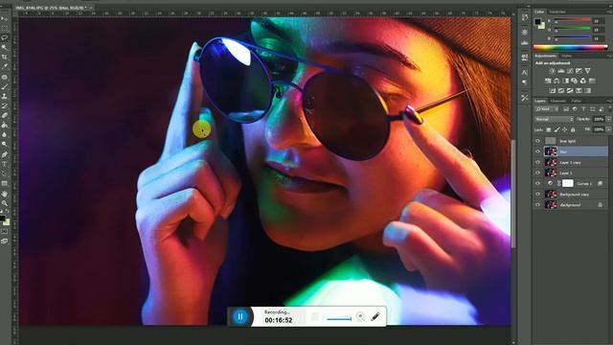This screenshot has height=345, width=613.
Task: Select the Eraser tool
Action: (x=4, y=115)
